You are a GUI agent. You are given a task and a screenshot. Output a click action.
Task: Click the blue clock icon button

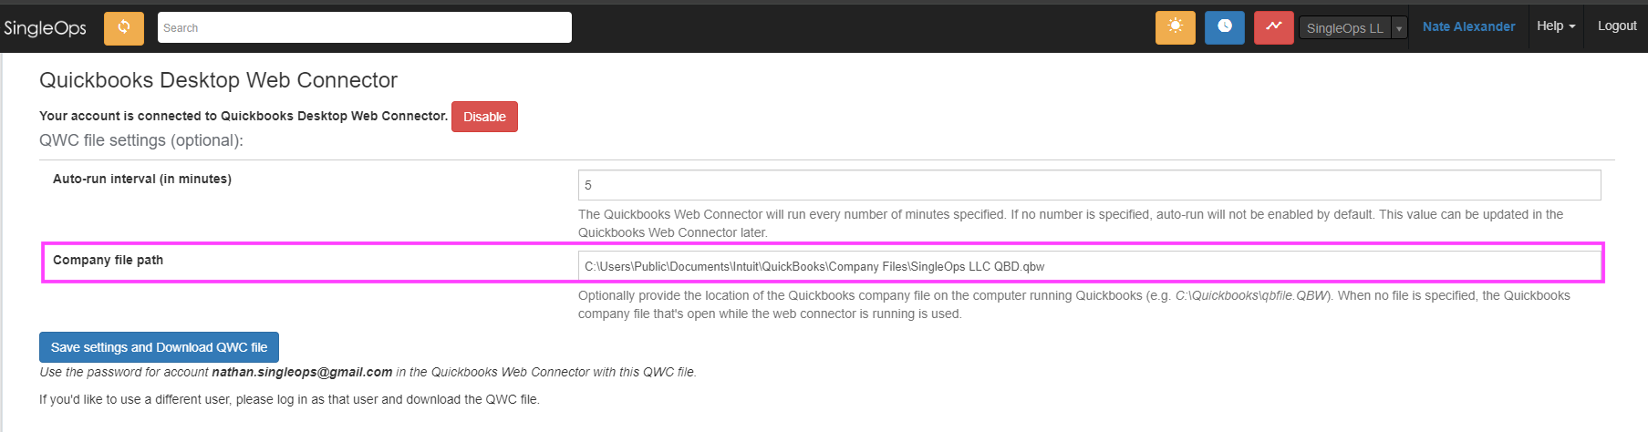(1224, 27)
